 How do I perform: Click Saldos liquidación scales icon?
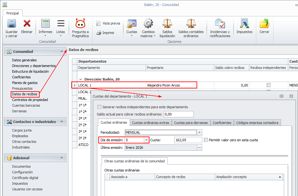tap(167, 23)
